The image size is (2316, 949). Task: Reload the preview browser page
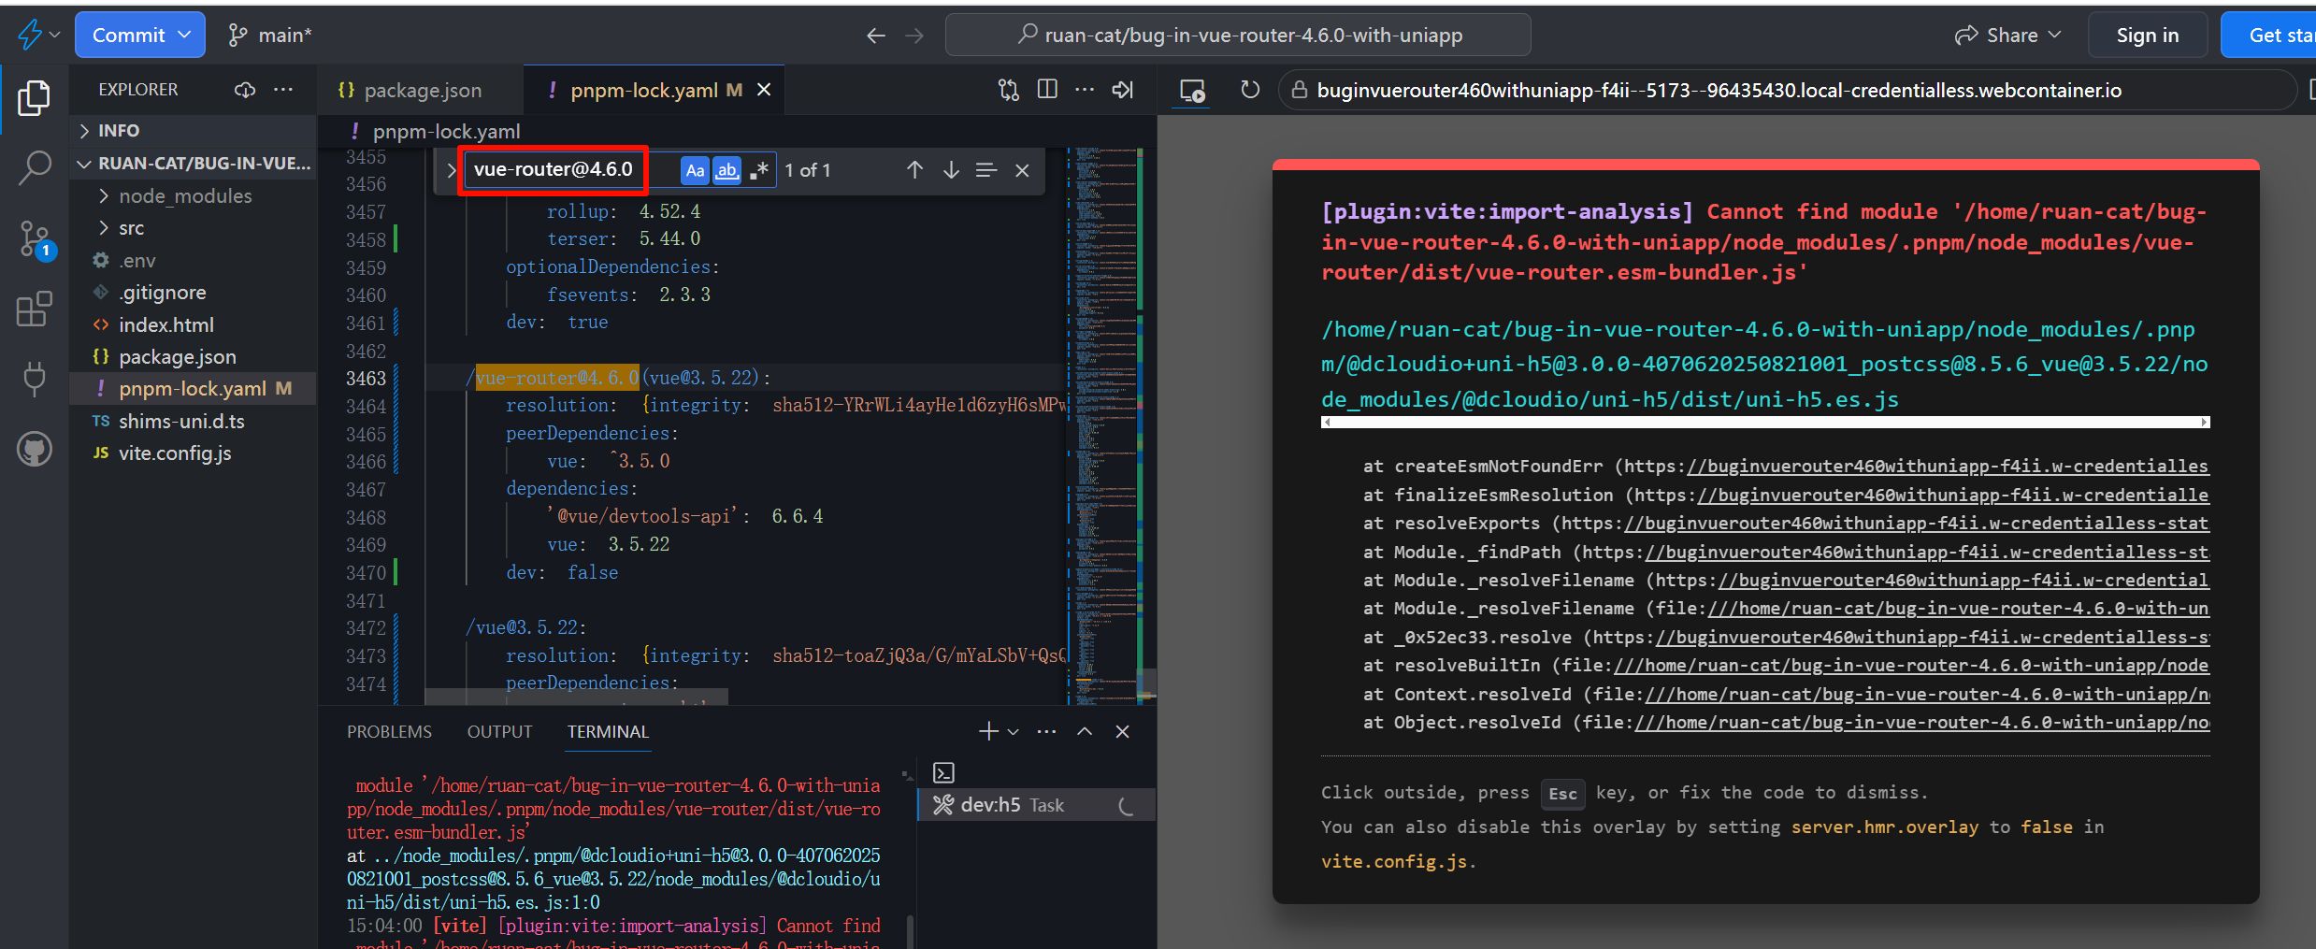point(1250,90)
